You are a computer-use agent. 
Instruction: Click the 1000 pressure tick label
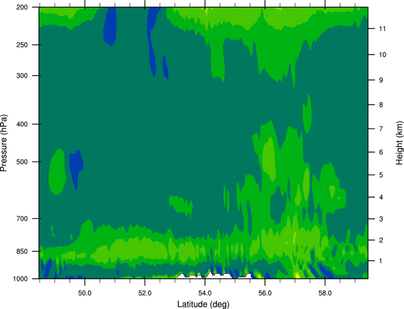click(x=20, y=279)
